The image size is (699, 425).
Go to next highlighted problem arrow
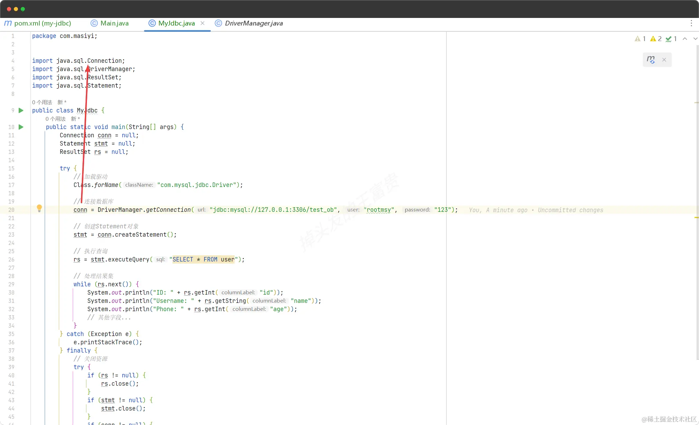695,39
